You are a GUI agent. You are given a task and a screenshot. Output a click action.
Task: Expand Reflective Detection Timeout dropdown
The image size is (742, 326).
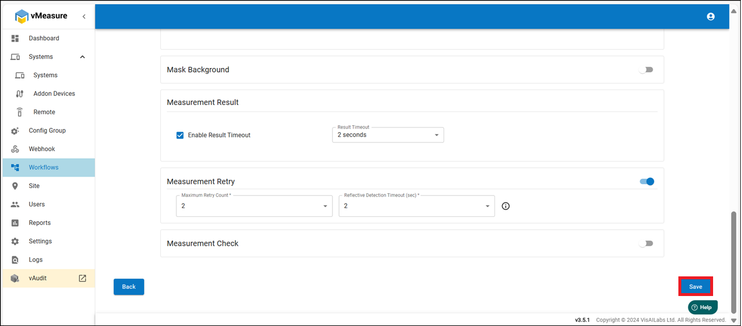tap(416, 206)
